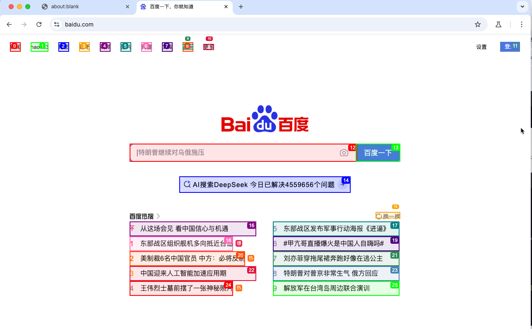Click the colorful AI icon in top navigation

tap(188, 47)
